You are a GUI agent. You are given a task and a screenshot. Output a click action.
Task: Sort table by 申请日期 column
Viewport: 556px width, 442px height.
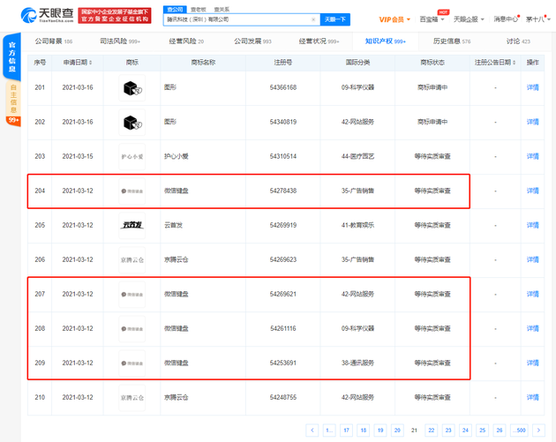pyautogui.click(x=79, y=63)
